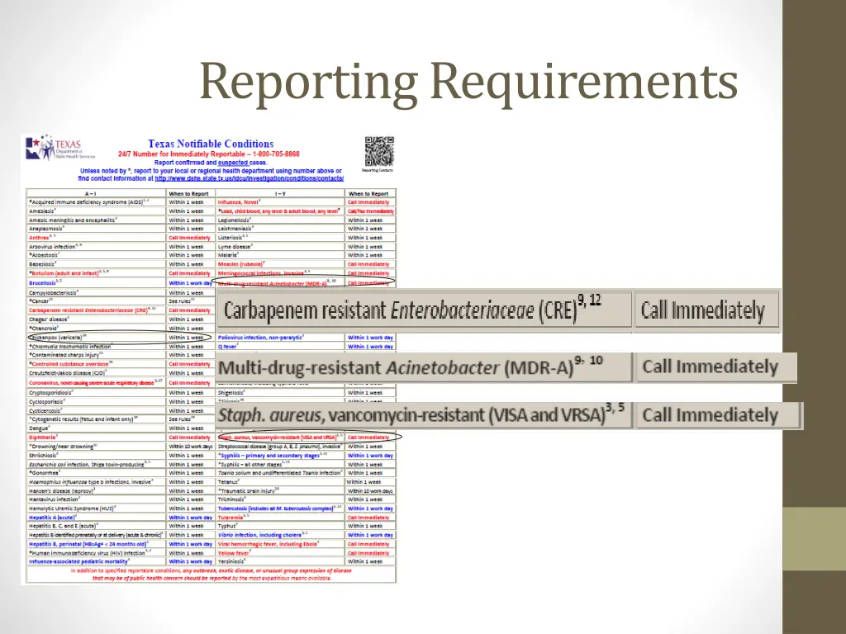Click the enlarged 'Carbapenem resistant Enterobacteriaceae (CRE)' callout
This screenshot has height=634, width=846.
point(424,310)
